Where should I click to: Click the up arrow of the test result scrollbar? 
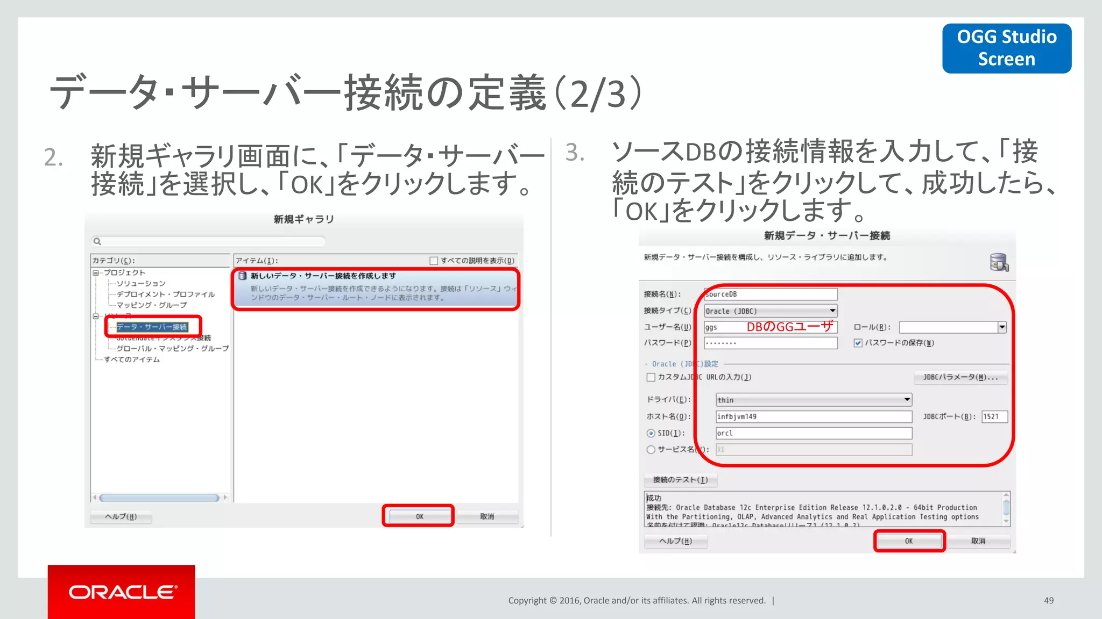1006,495
